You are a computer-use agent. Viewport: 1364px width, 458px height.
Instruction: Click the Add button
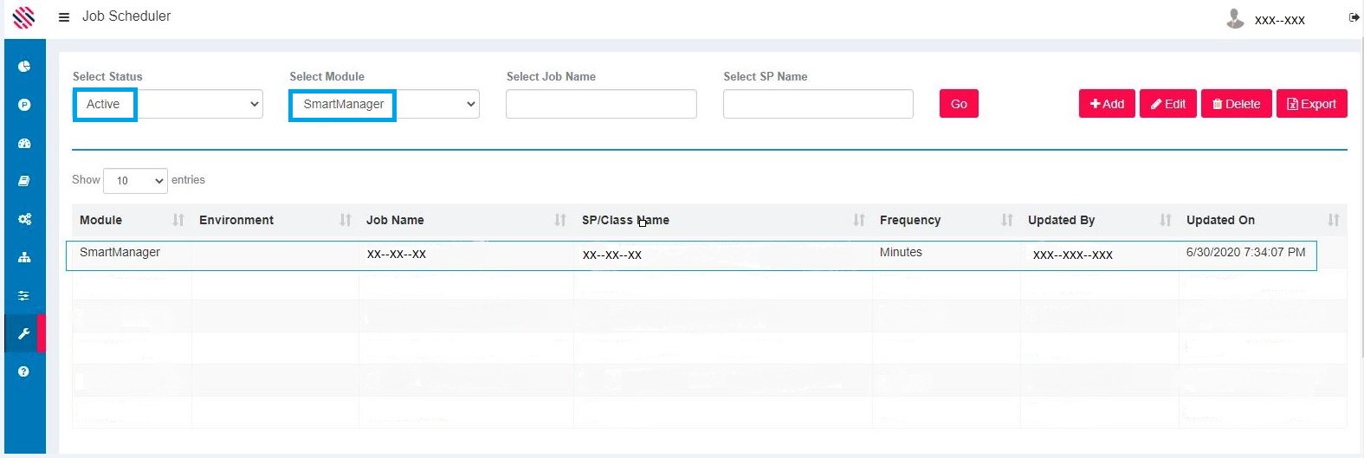(x=1107, y=104)
